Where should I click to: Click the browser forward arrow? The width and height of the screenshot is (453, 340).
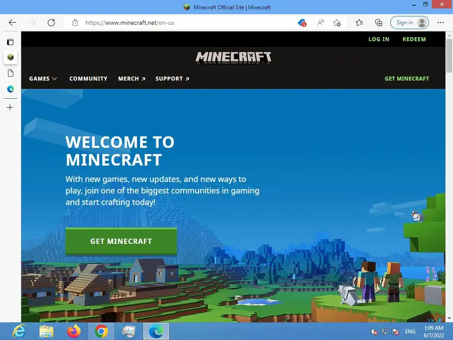click(x=32, y=23)
